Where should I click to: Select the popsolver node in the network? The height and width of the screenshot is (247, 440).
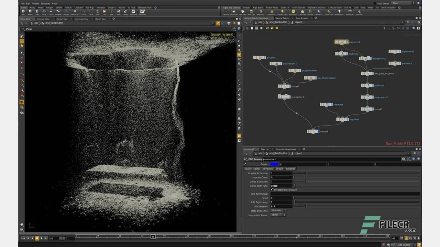342,119
